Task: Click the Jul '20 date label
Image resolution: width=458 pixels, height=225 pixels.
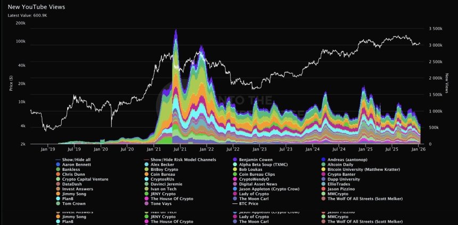Action: (x=127, y=149)
